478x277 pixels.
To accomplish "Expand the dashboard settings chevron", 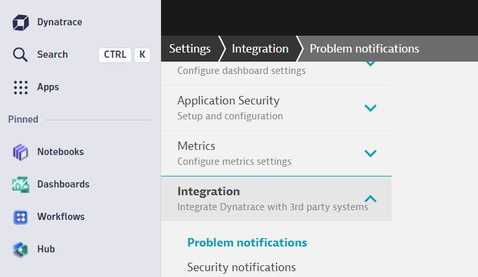I will tap(370, 64).
